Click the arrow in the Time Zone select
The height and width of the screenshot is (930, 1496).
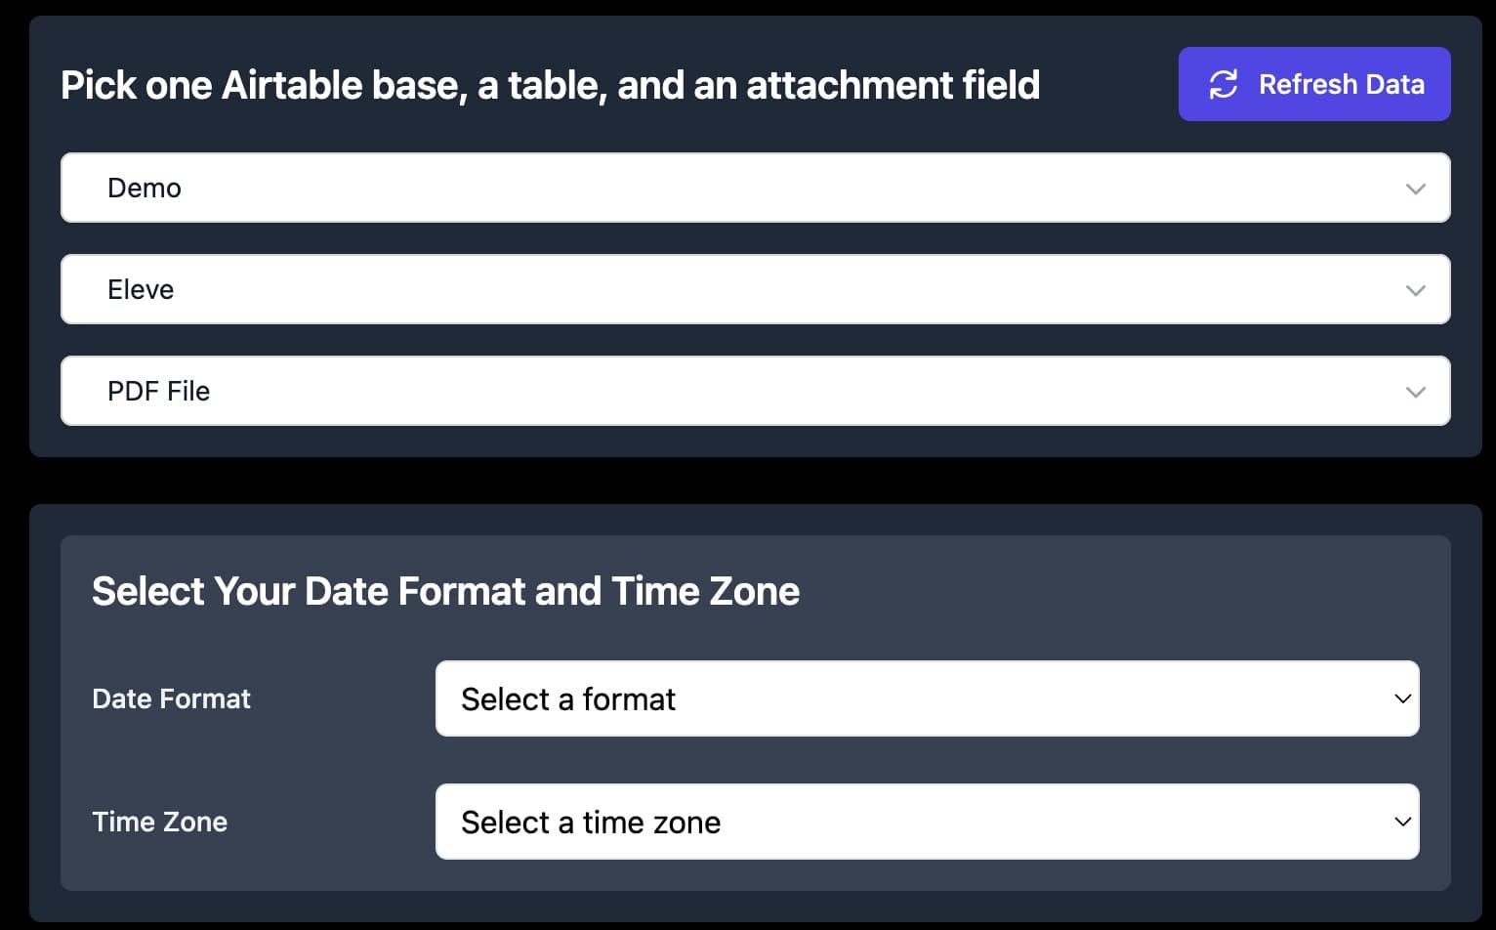(x=1402, y=823)
